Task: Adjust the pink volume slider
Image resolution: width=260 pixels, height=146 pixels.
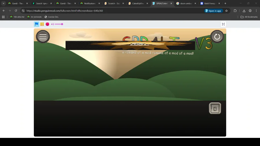Action: point(59,24)
